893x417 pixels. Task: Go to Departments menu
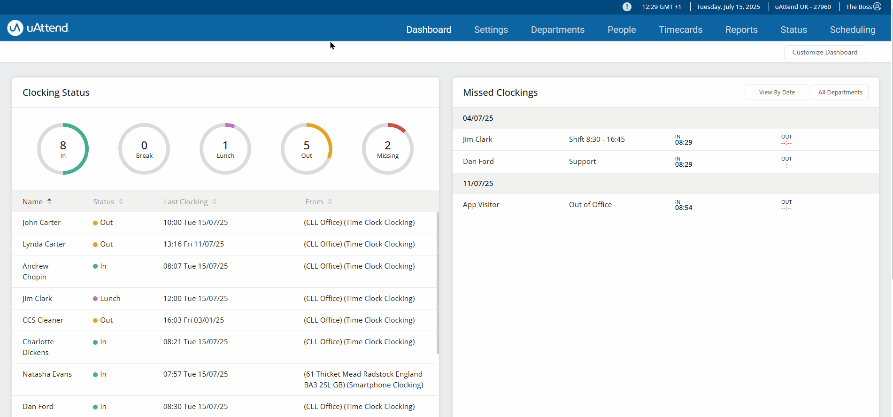[558, 30]
